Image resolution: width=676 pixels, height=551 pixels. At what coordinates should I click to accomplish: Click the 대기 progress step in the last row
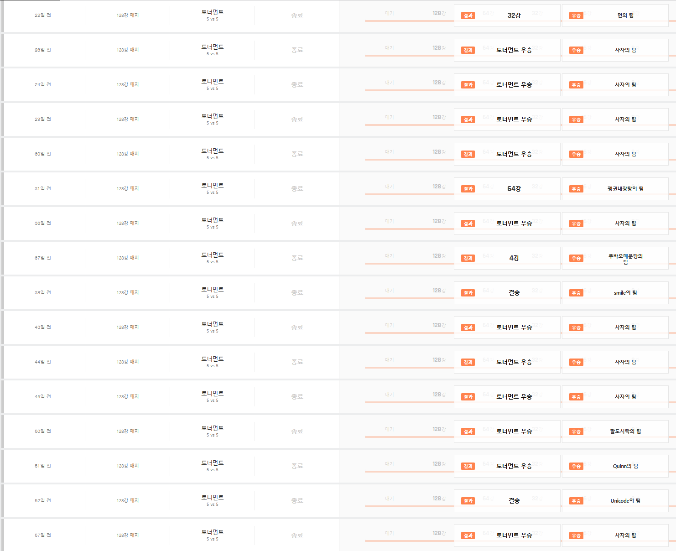(x=389, y=533)
